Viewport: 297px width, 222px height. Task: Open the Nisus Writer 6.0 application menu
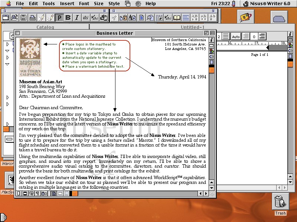(267, 4)
